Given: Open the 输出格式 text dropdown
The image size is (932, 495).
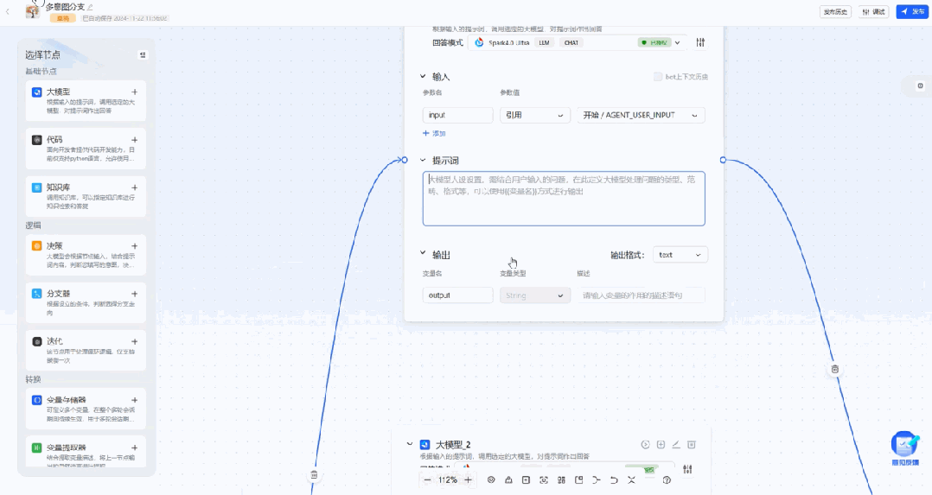Looking at the screenshot, I should point(680,255).
